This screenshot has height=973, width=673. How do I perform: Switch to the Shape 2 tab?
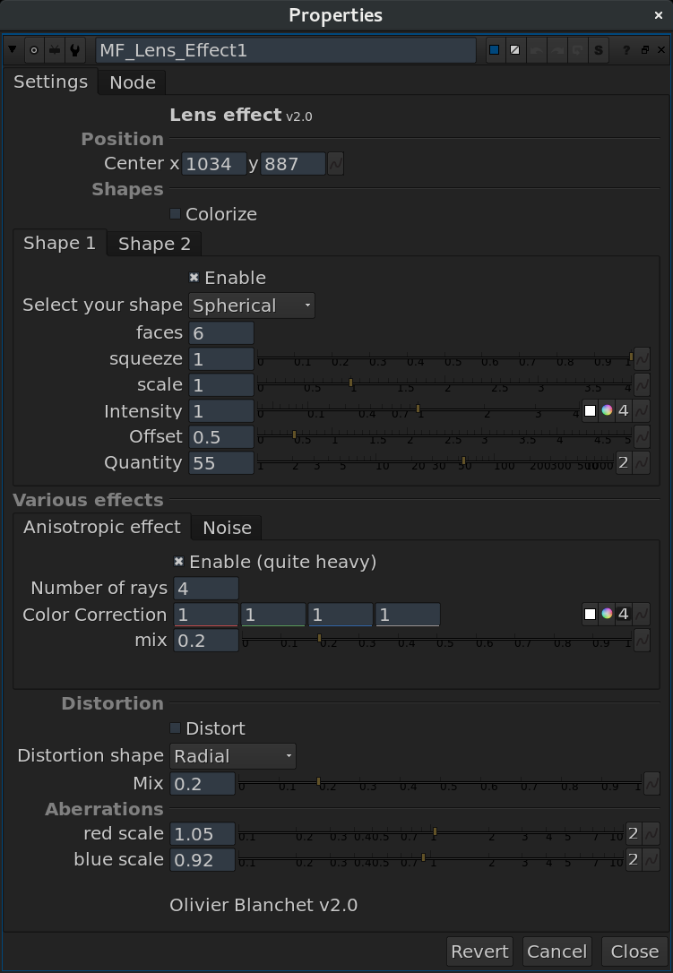pyautogui.click(x=154, y=245)
